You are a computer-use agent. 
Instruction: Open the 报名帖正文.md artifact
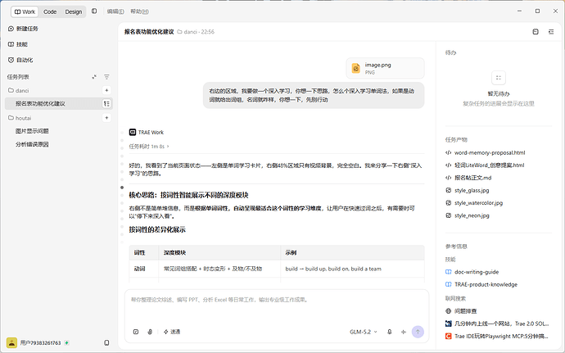[468, 178]
